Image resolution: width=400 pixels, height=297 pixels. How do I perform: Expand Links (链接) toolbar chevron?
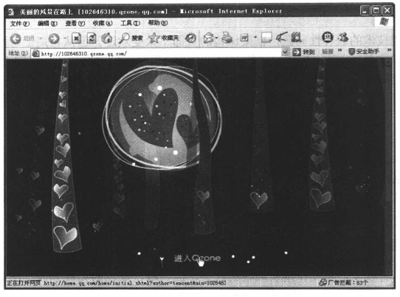[x=339, y=50]
